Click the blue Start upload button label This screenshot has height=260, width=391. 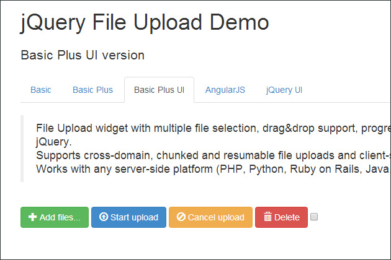[x=135, y=217]
